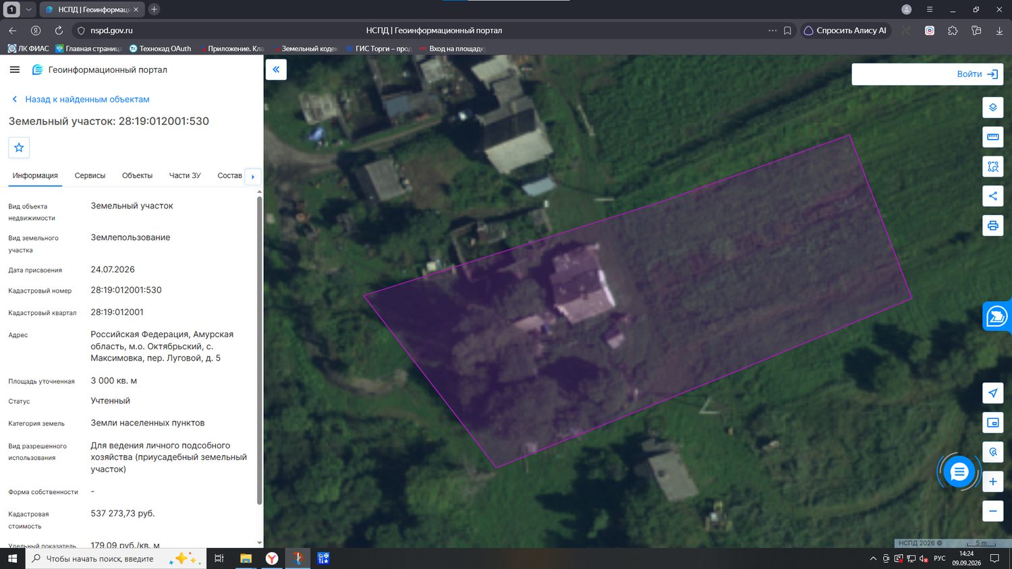Open the Windows Start menu

12,558
